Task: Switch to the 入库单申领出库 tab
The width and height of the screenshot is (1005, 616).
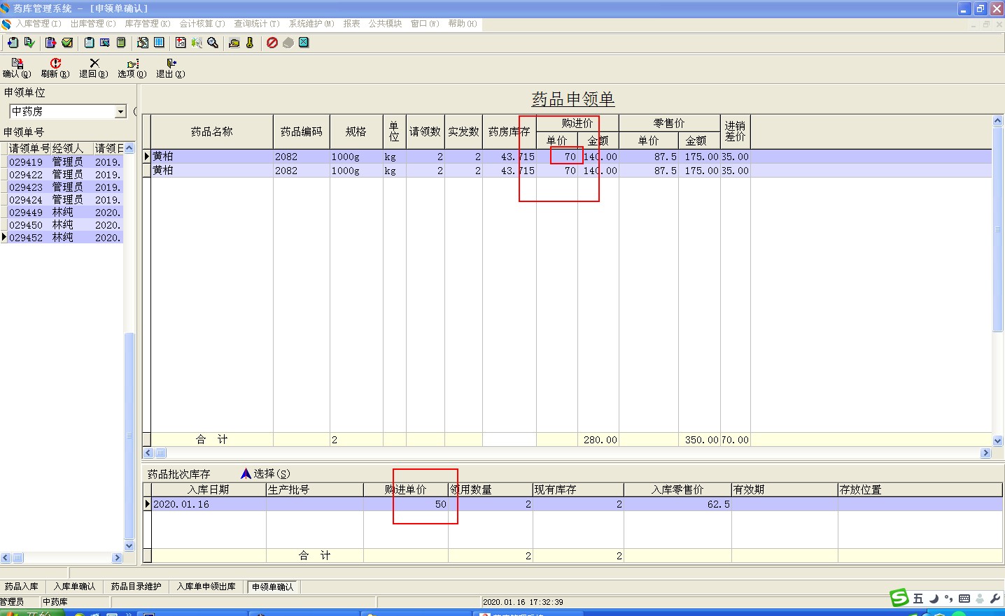Action: 206,587
